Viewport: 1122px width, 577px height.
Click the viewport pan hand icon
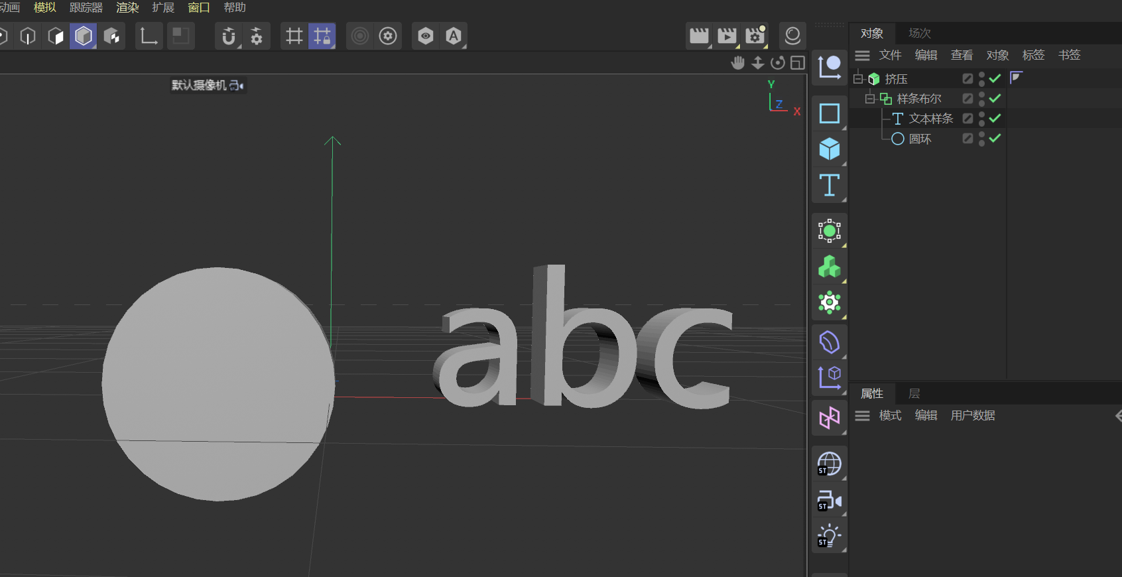pyautogui.click(x=737, y=63)
